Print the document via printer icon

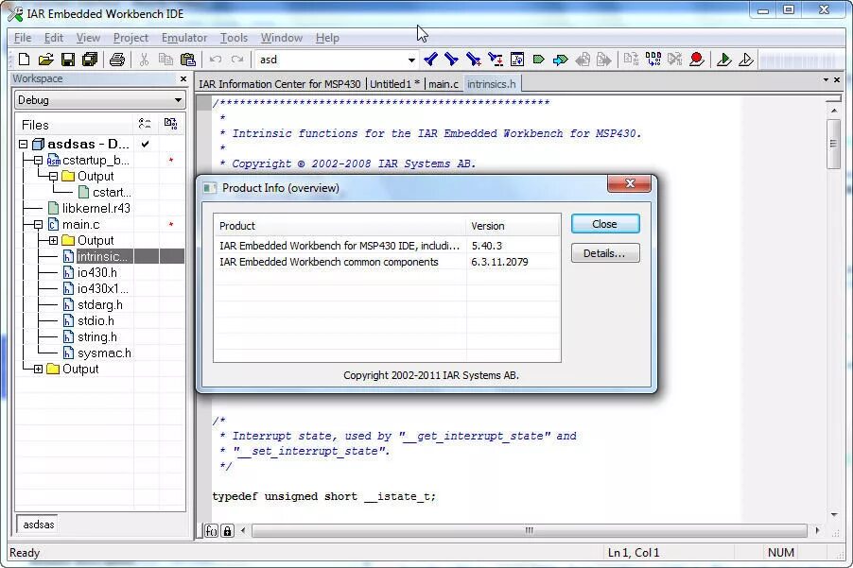click(117, 60)
